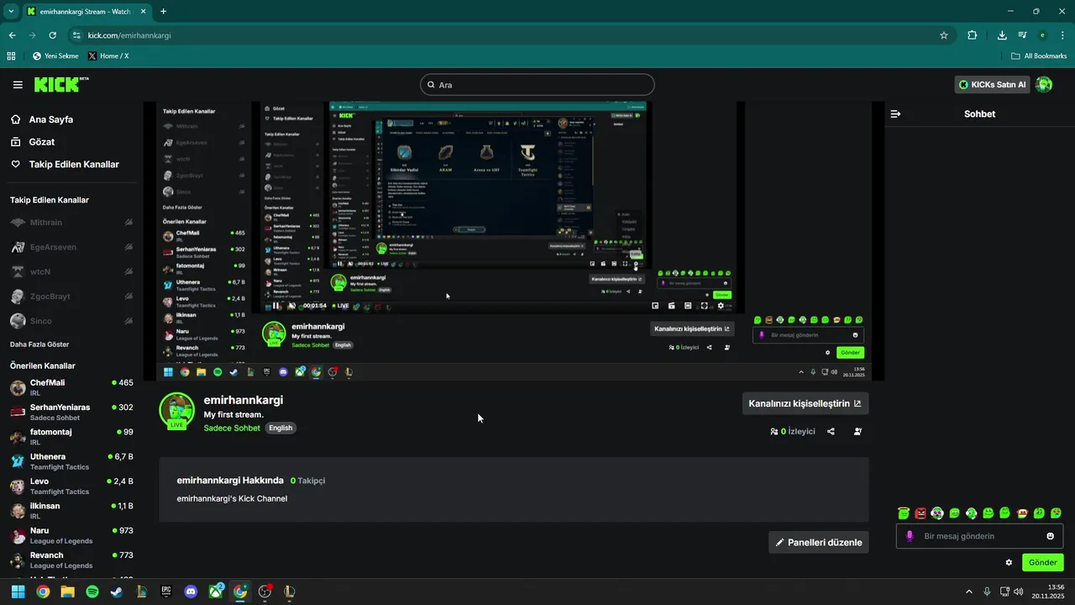Image resolution: width=1075 pixels, height=605 pixels.
Task: Insert the halo angel emote in chat
Action: (x=904, y=513)
